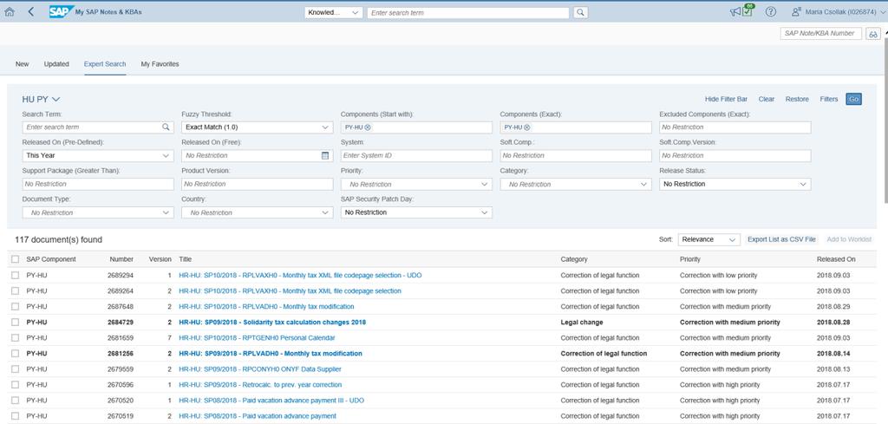Open the Document Type dropdown

98,212
